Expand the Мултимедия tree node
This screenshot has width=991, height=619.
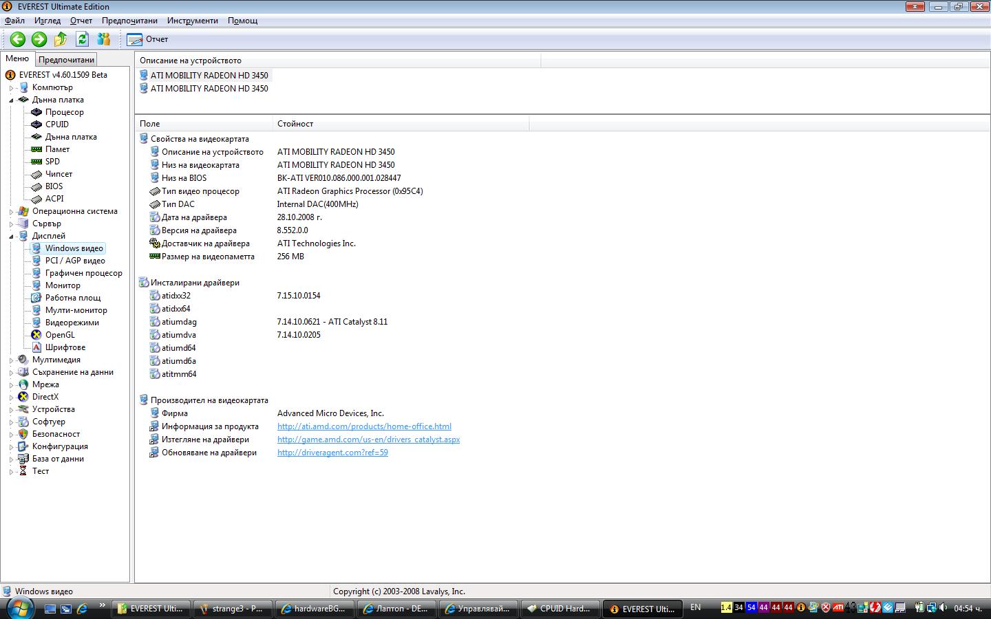point(12,360)
